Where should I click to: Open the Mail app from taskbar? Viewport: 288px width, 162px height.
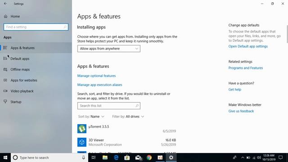tap(138, 157)
